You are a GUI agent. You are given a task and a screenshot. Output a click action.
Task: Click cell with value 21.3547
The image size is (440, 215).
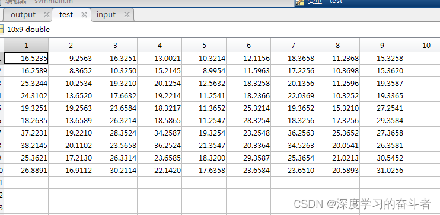(x=204, y=145)
